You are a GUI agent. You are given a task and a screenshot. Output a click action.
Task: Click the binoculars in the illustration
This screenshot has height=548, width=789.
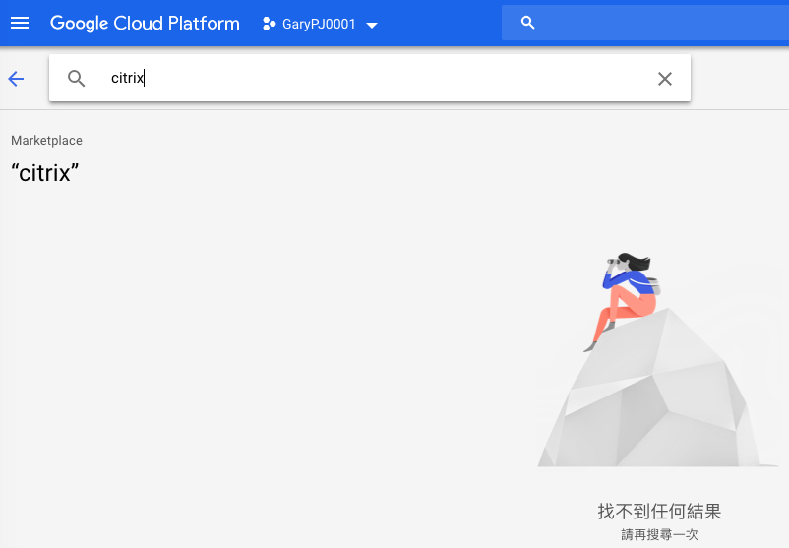pyautogui.click(x=613, y=261)
